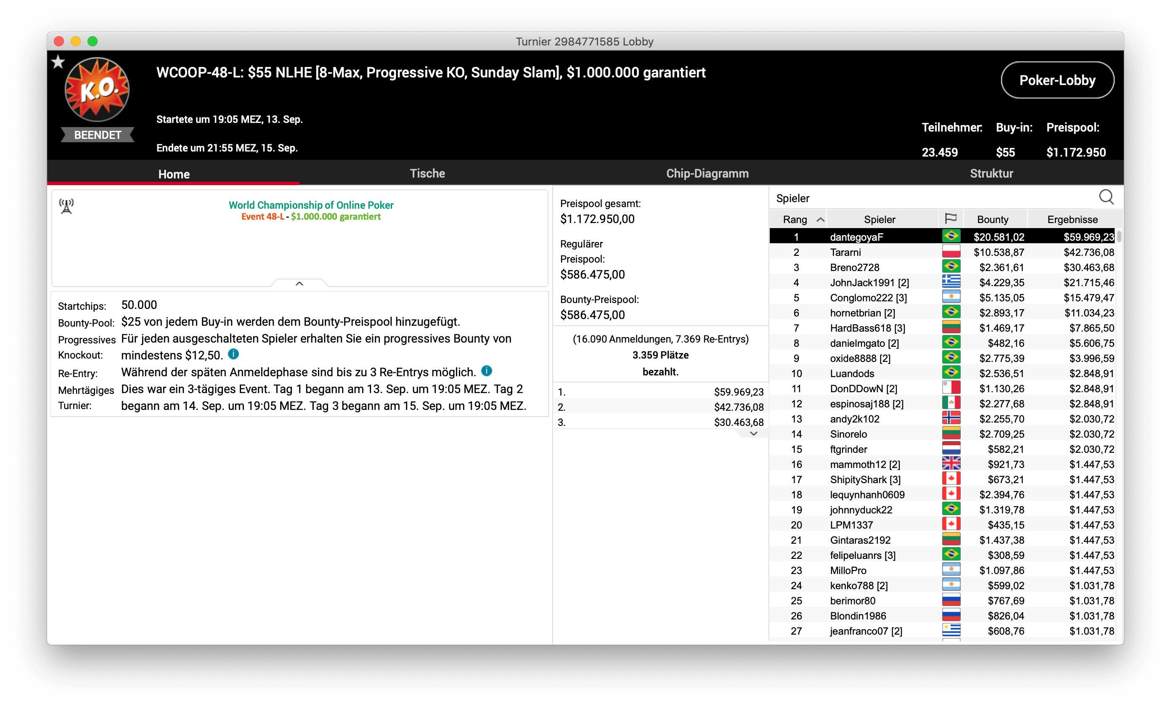
Task: Click the Progressive Knockout info icon
Action: [233, 354]
